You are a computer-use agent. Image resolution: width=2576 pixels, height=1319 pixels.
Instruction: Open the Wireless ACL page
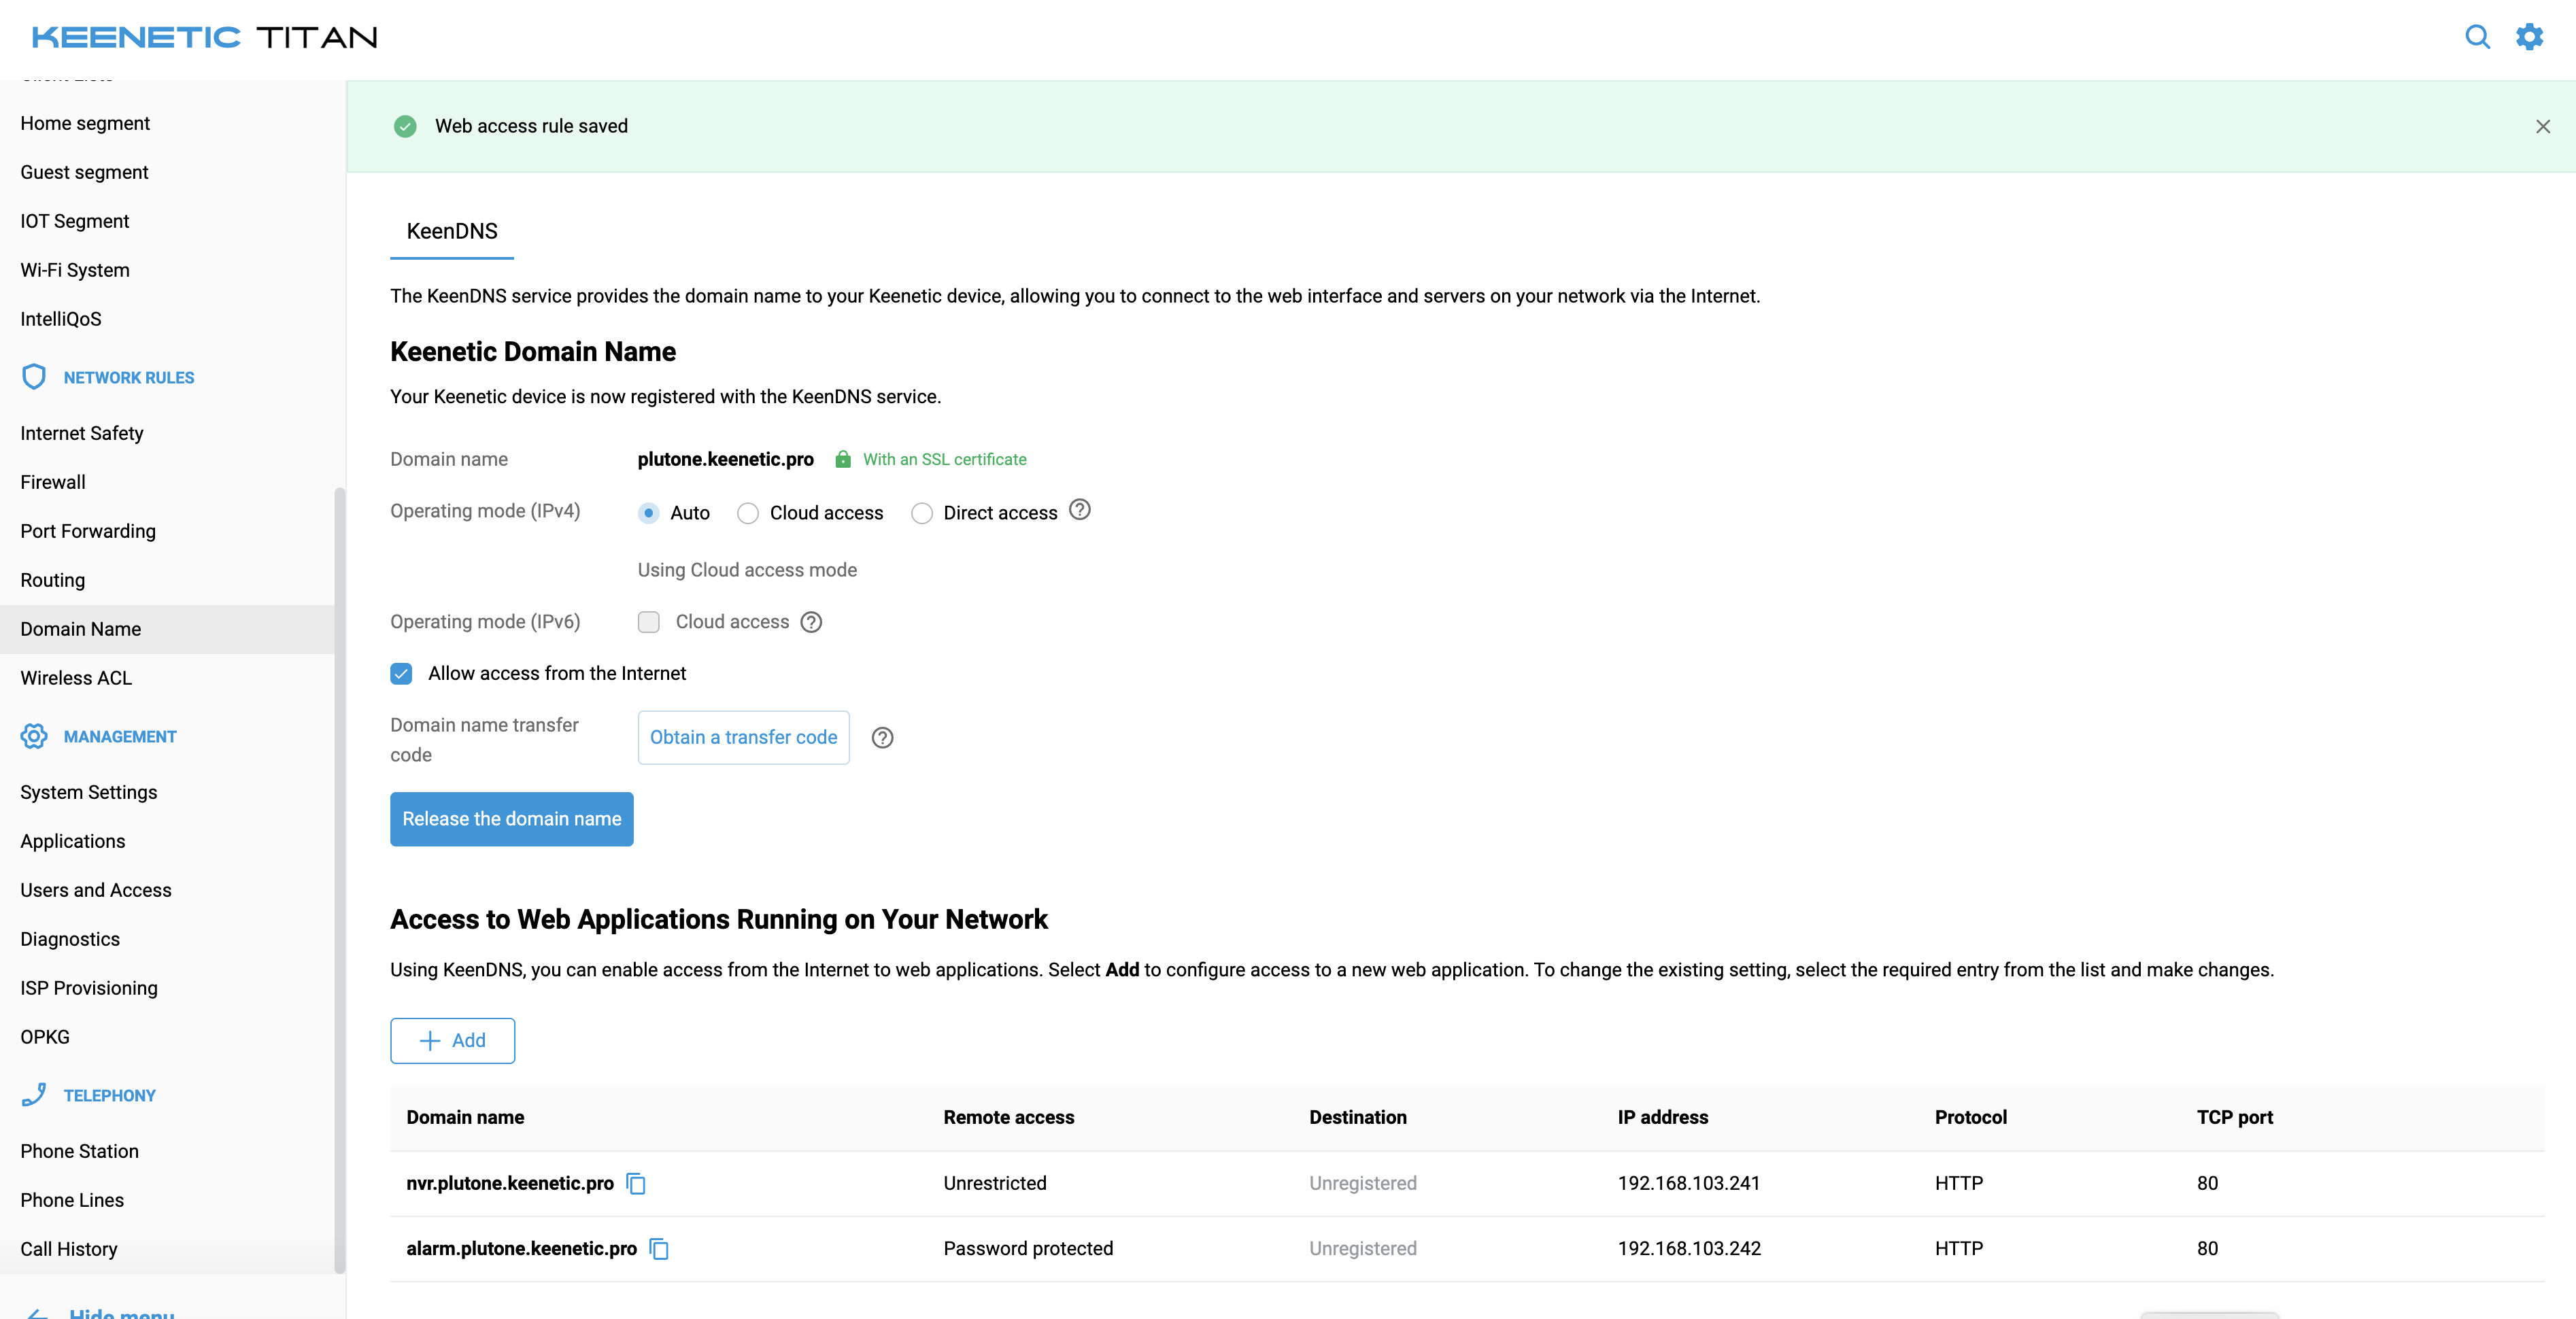(76, 678)
